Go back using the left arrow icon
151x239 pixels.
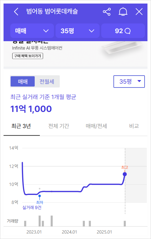(x=16, y=12)
